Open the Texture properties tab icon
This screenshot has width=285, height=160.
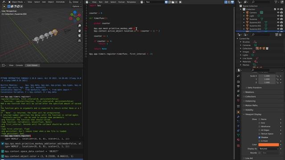(x=238, y=146)
